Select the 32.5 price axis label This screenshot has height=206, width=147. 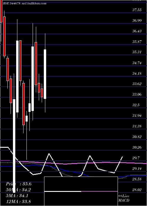(x=136, y=105)
